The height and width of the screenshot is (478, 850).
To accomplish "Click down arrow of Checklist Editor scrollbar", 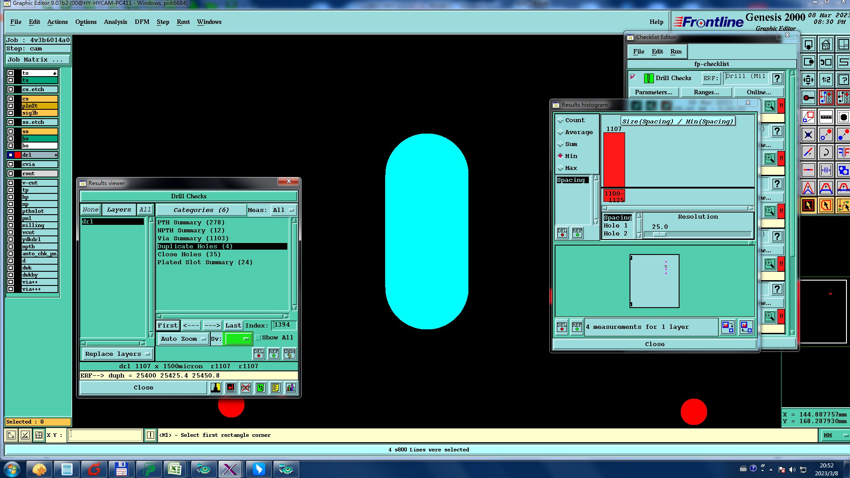I will (x=792, y=332).
